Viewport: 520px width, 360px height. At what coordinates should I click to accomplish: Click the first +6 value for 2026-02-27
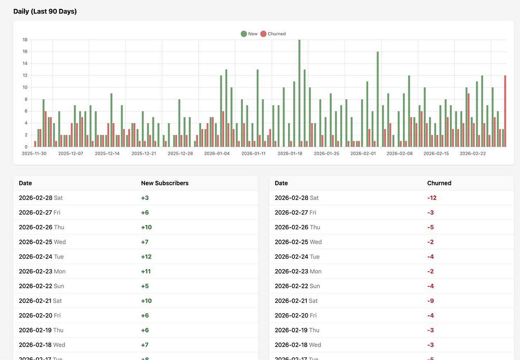(x=145, y=212)
